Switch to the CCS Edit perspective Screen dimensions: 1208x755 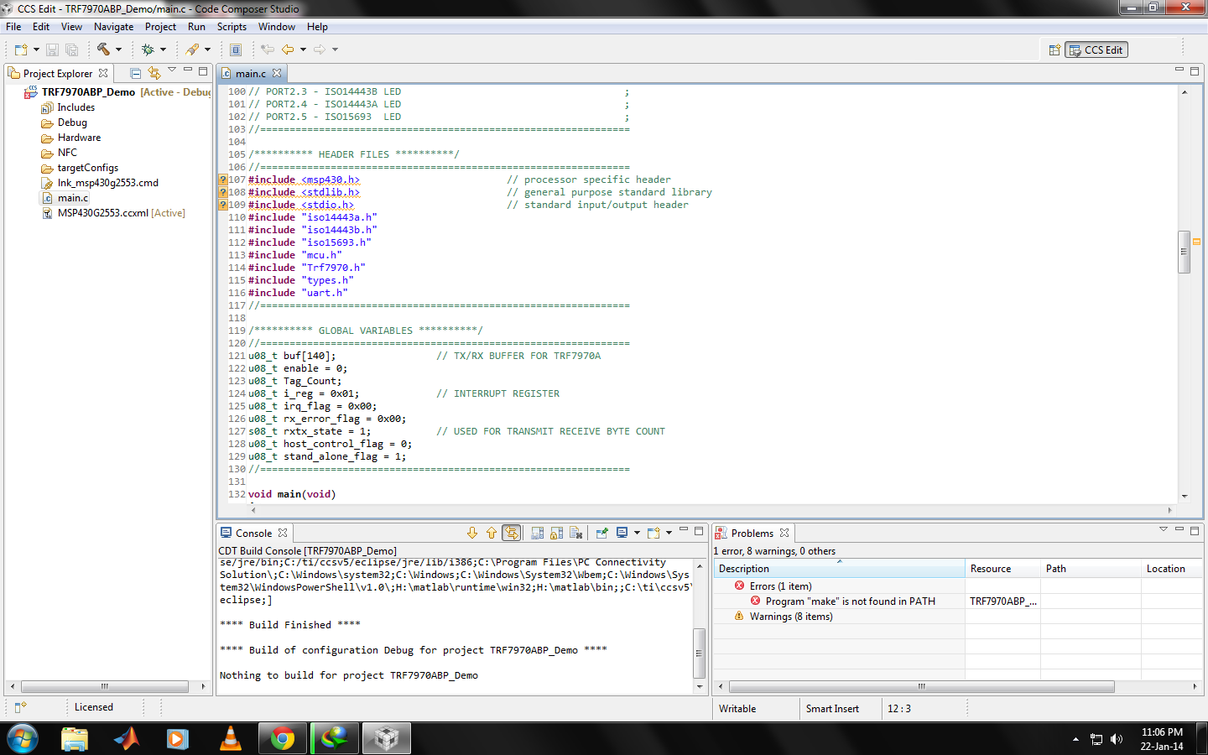tap(1096, 50)
